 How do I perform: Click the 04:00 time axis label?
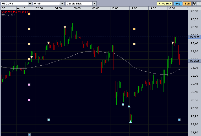[58, 8]
